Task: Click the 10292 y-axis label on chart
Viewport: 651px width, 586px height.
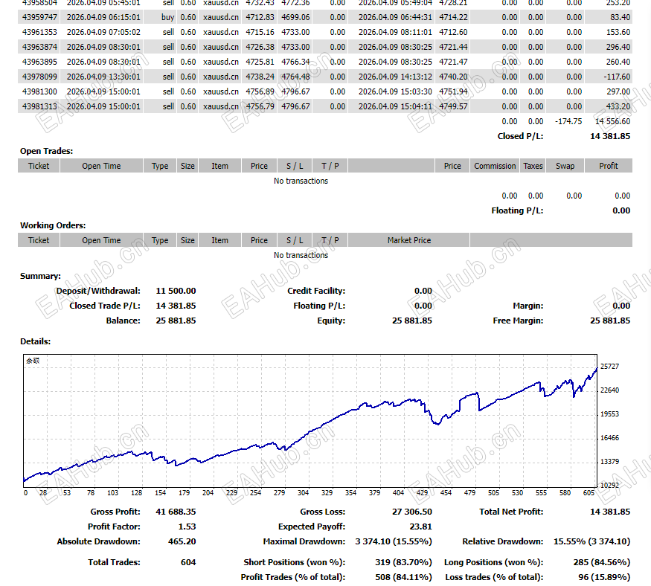Action: pos(609,485)
